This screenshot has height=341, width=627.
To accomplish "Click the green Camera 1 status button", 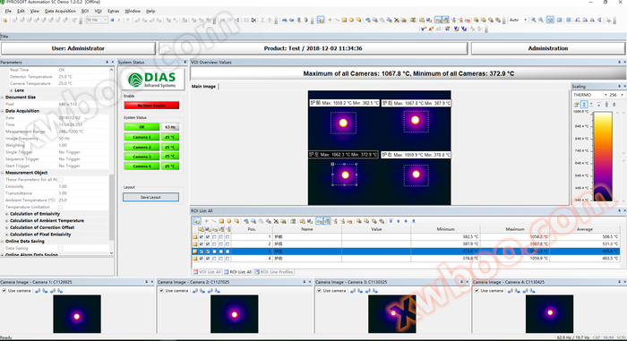I will pyautogui.click(x=142, y=137).
